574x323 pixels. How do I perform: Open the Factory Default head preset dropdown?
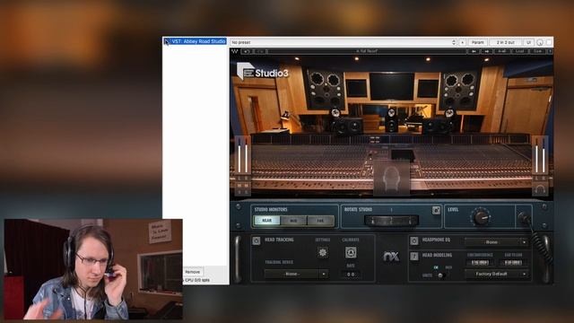coord(496,274)
